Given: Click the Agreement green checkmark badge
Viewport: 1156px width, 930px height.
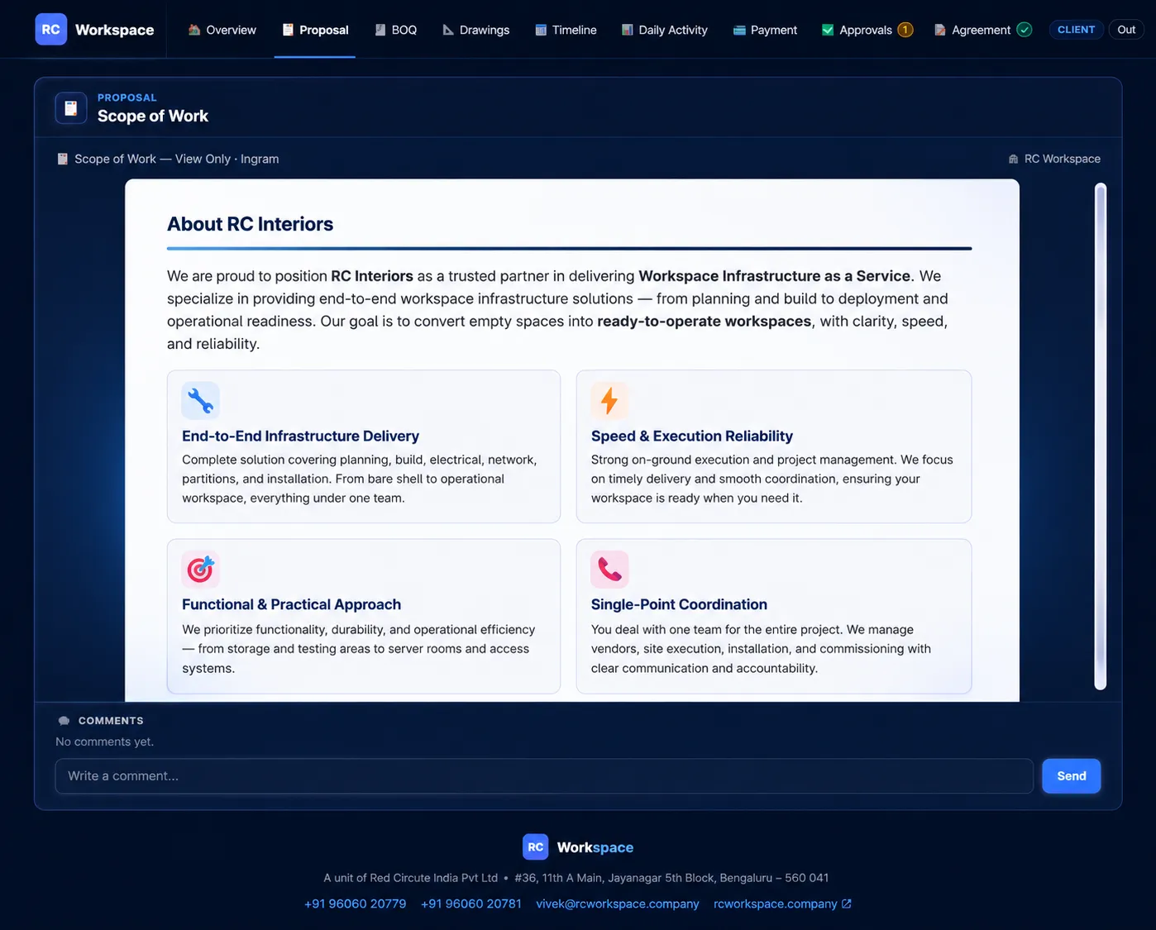Looking at the screenshot, I should [1024, 30].
